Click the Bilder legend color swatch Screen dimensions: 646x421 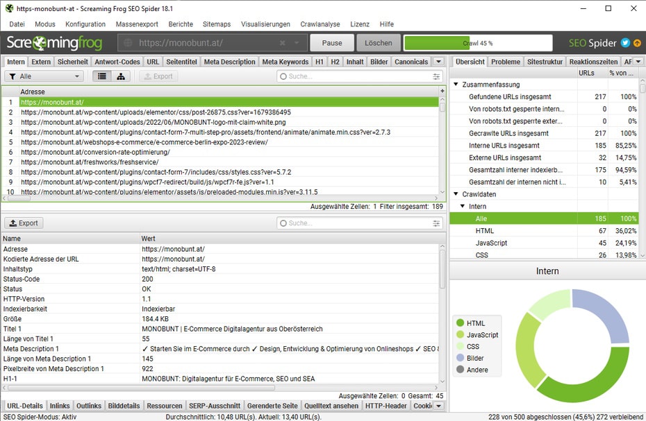461,358
